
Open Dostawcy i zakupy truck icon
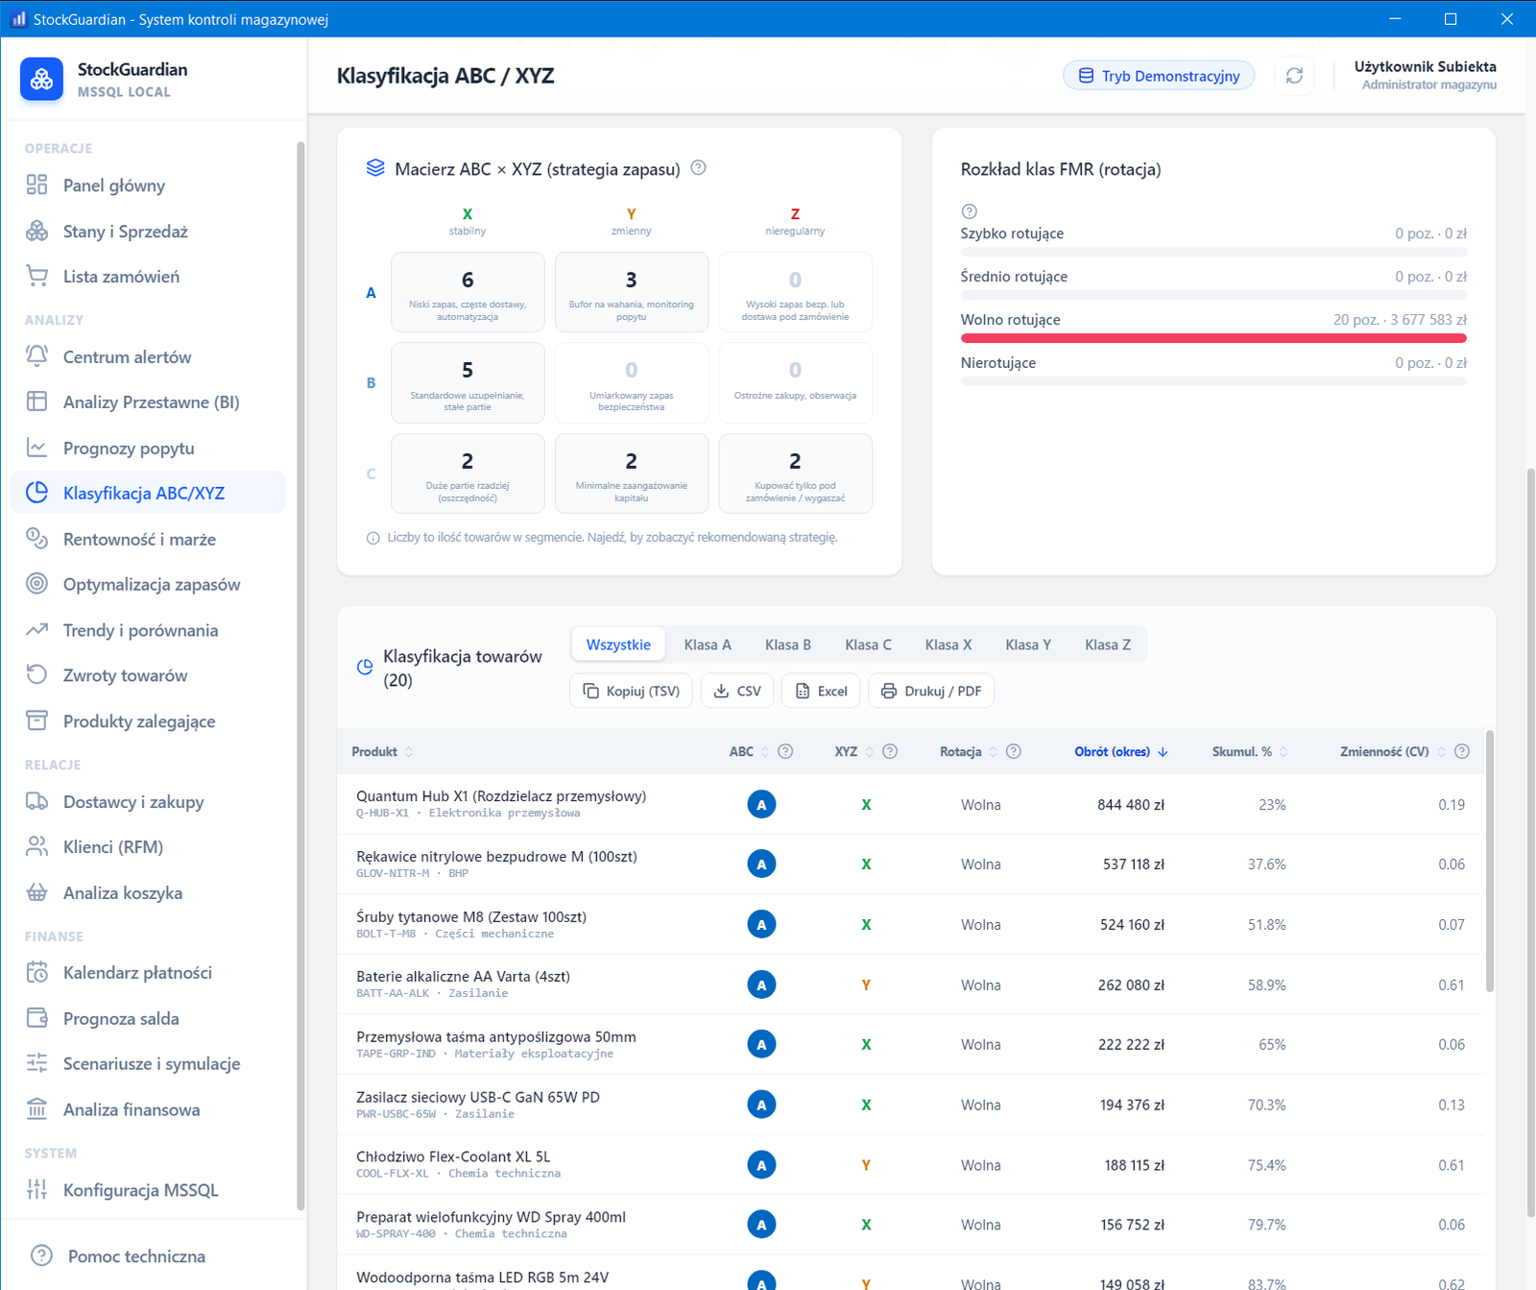click(36, 801)
